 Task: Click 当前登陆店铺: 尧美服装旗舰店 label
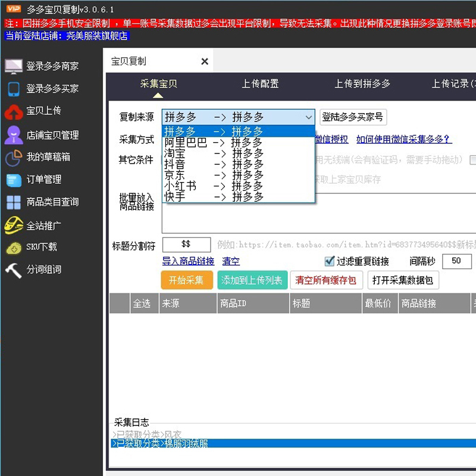pyautogui.click(x=67, y=36)
